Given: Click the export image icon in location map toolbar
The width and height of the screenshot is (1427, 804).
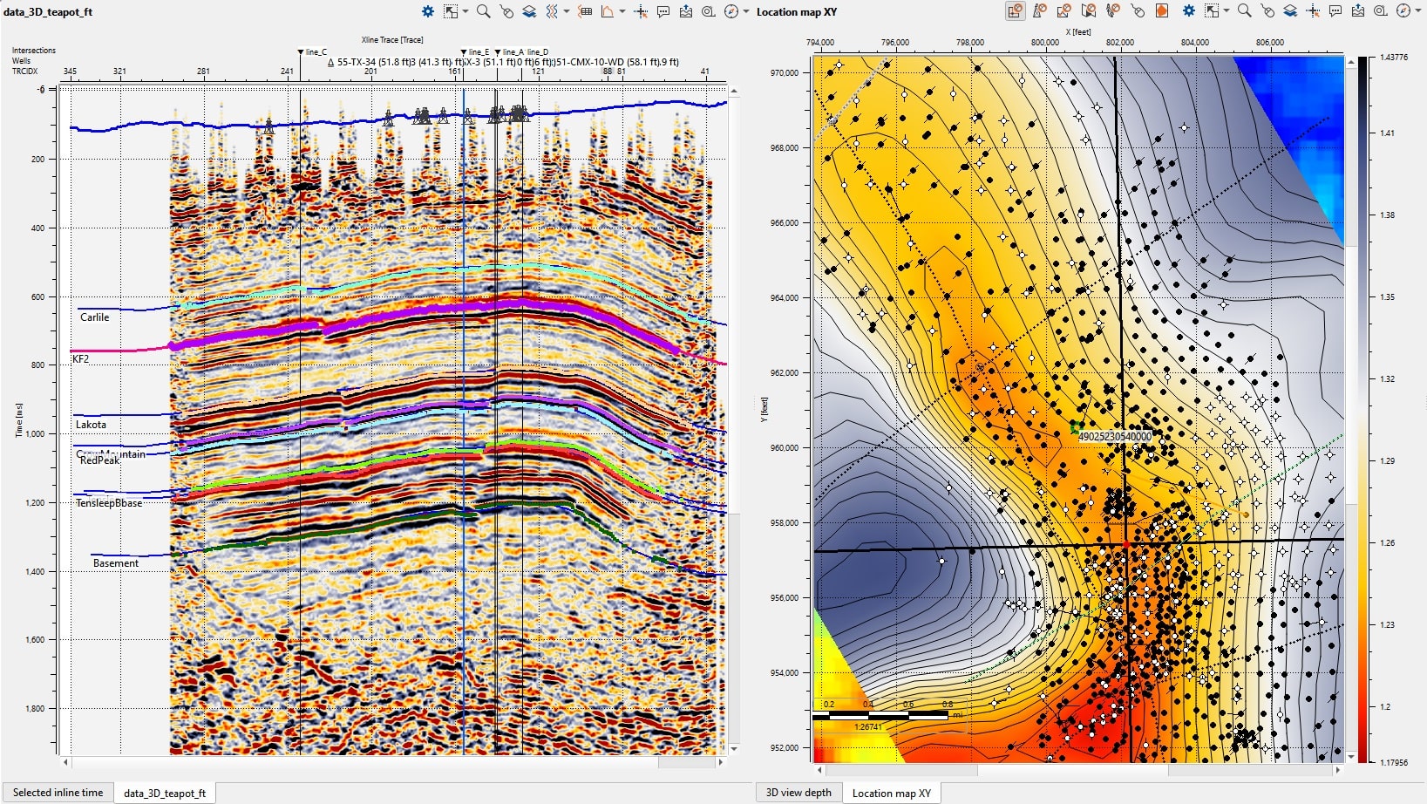Looking at the screenshot, I should 1358,11.
